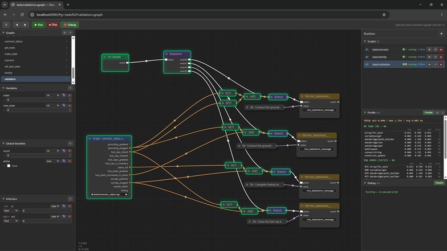Duplicate the in interface port
Image resolution: width=447 pixels, height=251 pixels.
tap(64, 206)
